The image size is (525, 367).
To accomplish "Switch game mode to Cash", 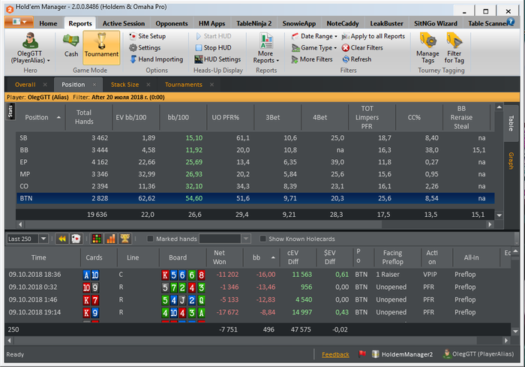I will point(71,46).
